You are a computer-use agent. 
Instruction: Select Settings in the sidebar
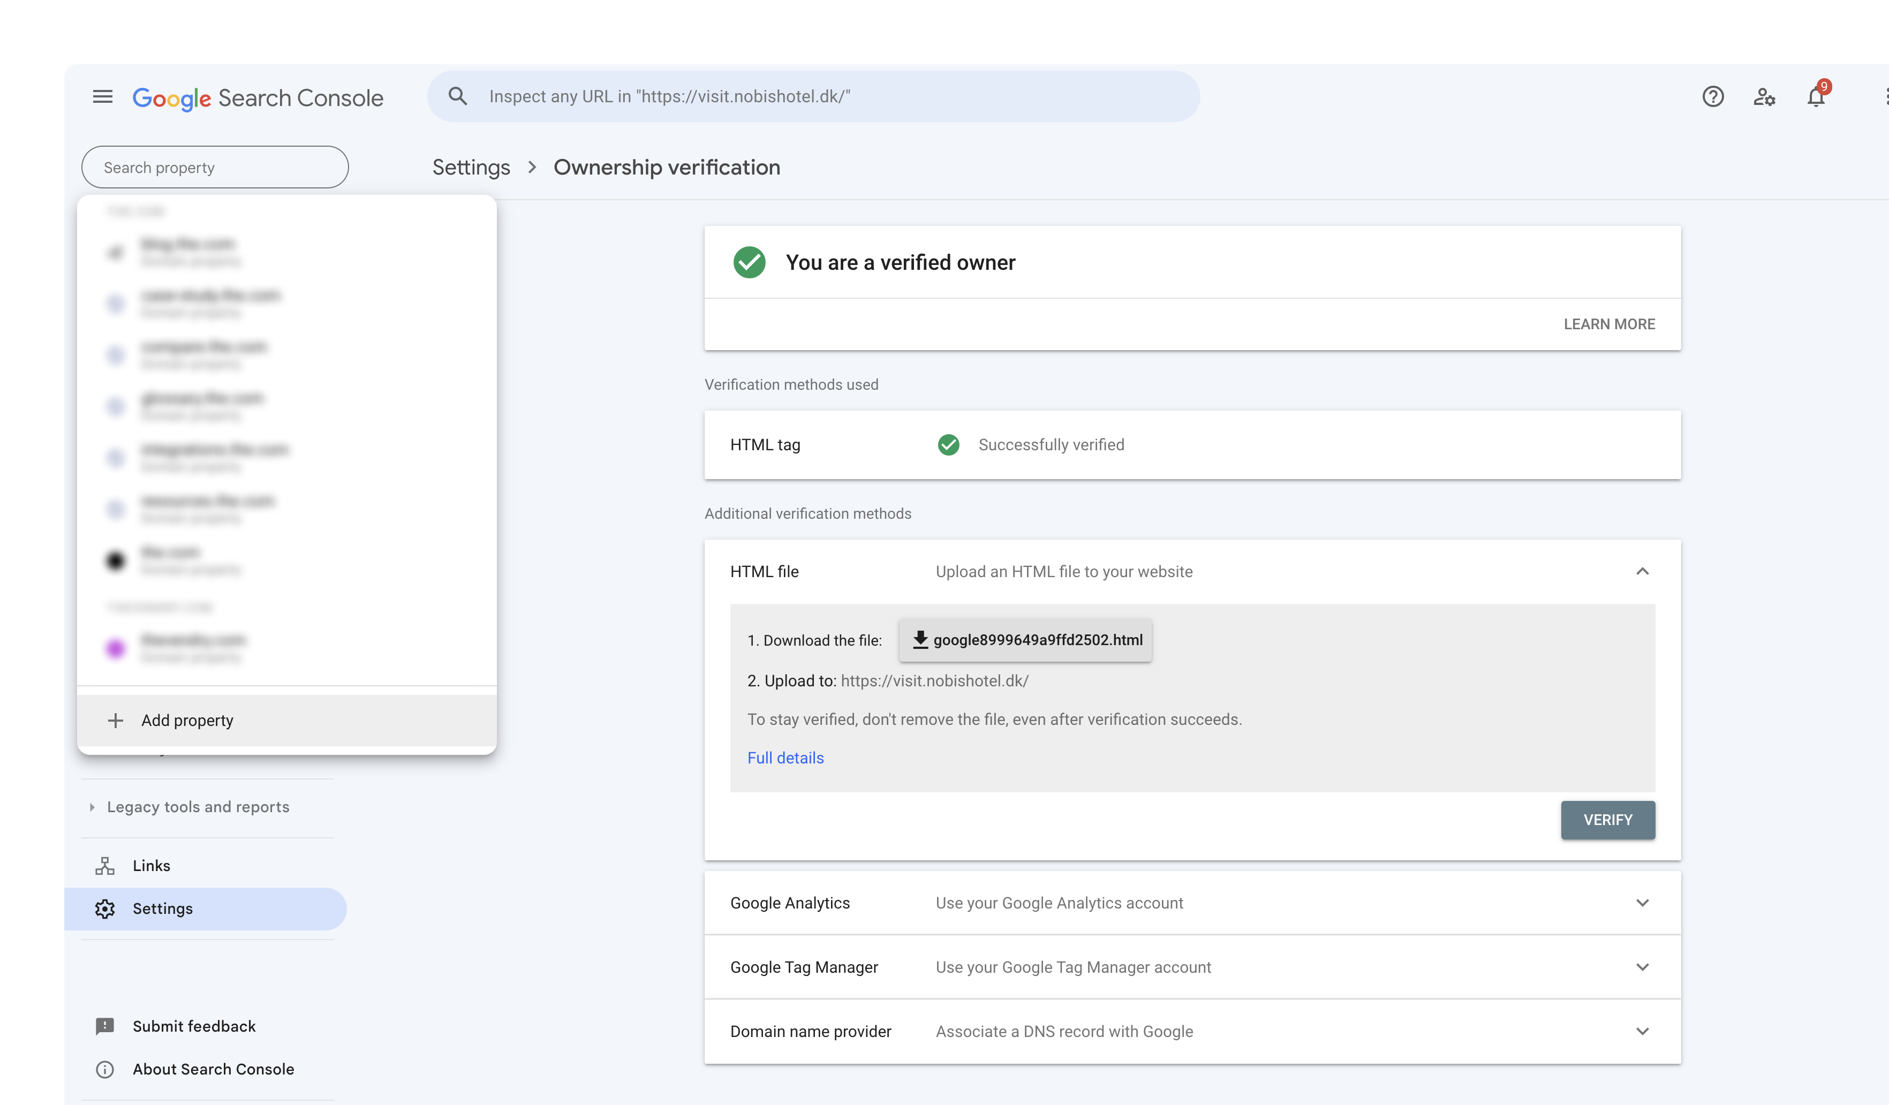[206, 909]
